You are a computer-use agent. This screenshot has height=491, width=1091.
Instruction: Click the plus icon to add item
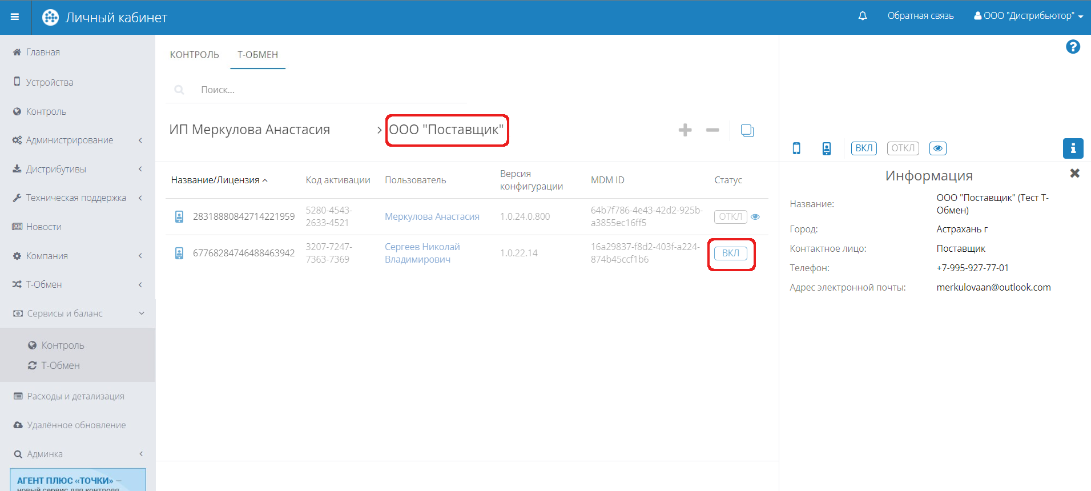[x=685, y=130]
